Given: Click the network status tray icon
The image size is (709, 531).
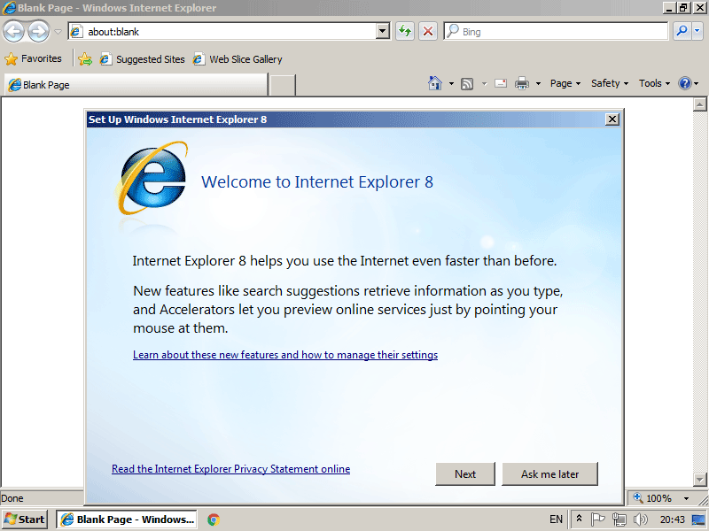Looking at the screenshot, I should 619,519.
